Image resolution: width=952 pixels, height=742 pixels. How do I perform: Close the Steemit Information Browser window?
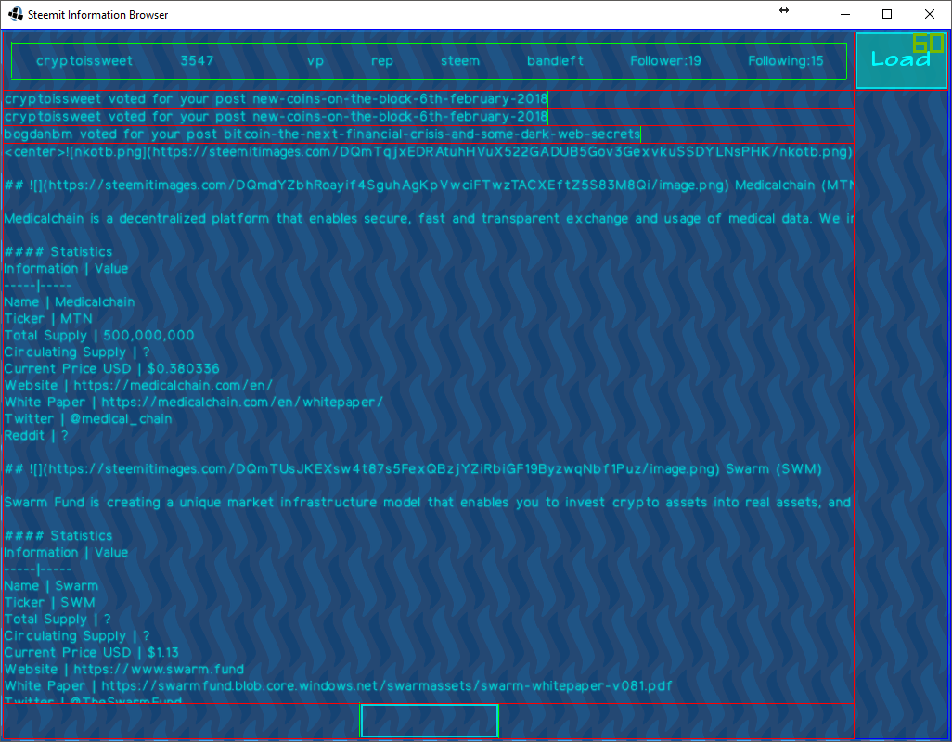point(930,14)
